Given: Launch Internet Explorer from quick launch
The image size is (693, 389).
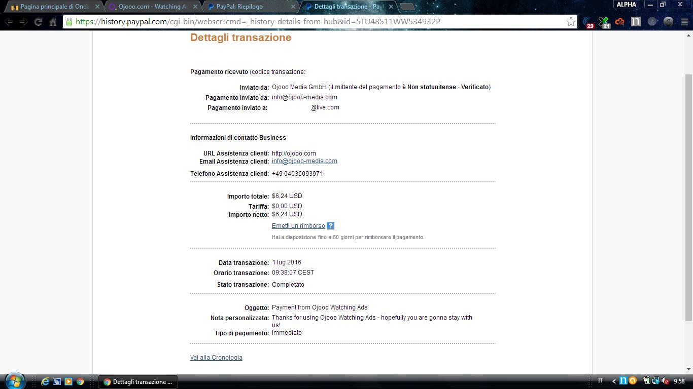Looking at the screenshot, I should (45, 381).
